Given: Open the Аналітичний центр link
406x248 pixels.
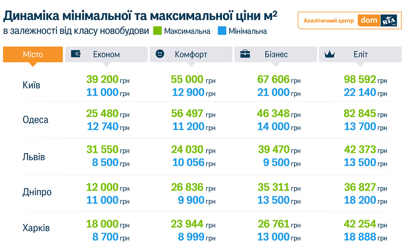Looking at the screenshot, I should [328, 21].
